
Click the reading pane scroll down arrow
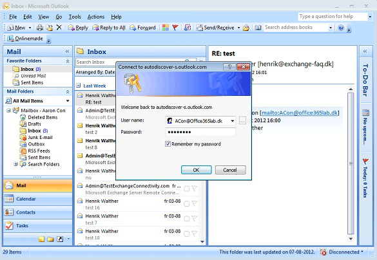351,239
